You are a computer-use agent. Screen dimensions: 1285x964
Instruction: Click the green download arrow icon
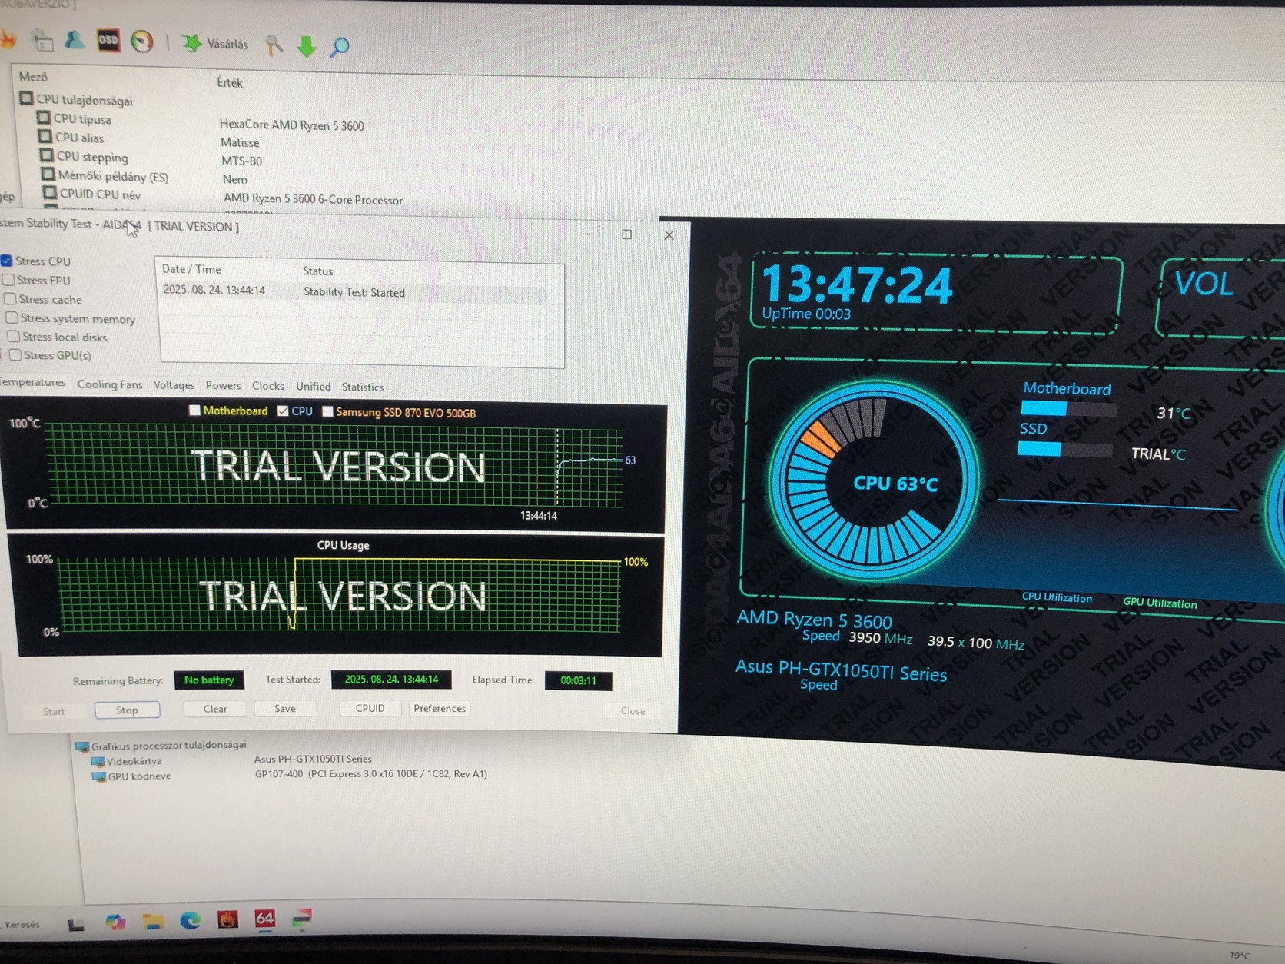click(307, 46)
